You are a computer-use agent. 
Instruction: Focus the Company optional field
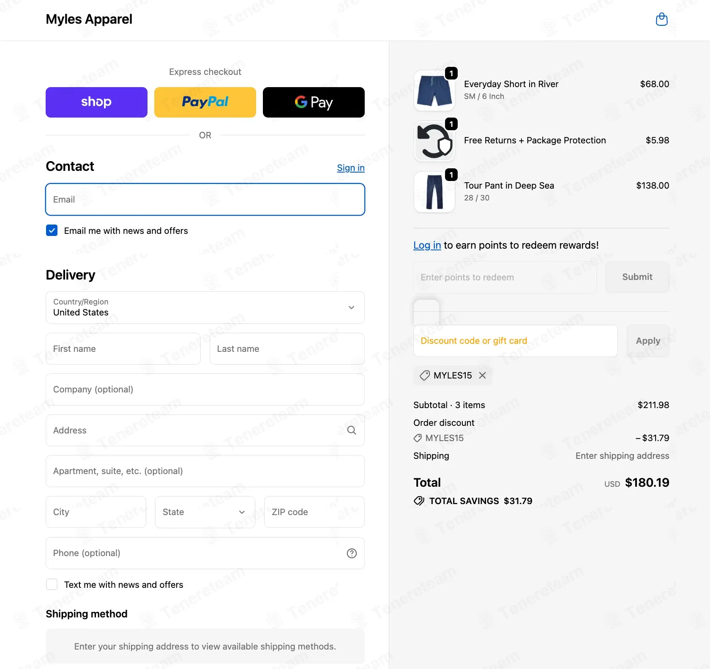(205, 389)
